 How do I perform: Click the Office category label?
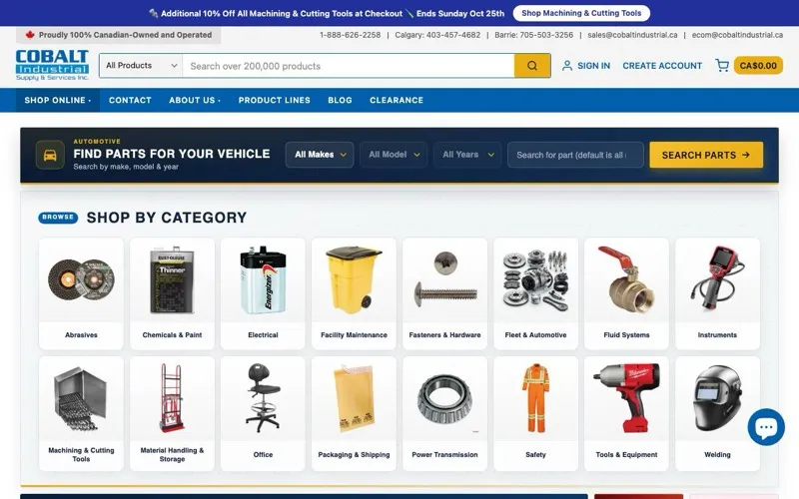click(263, 455)
